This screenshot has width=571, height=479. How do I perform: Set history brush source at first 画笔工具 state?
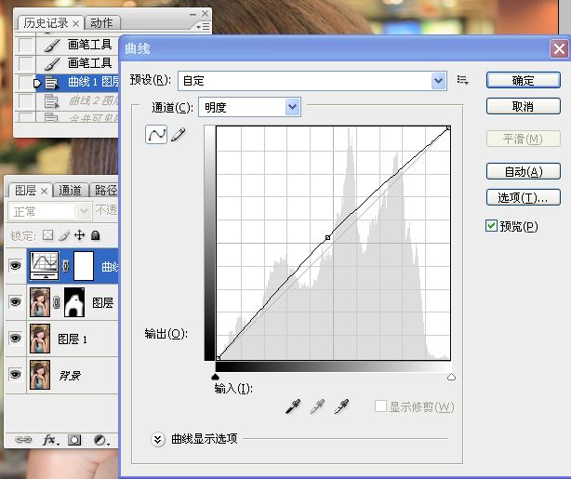click(25, 45)
